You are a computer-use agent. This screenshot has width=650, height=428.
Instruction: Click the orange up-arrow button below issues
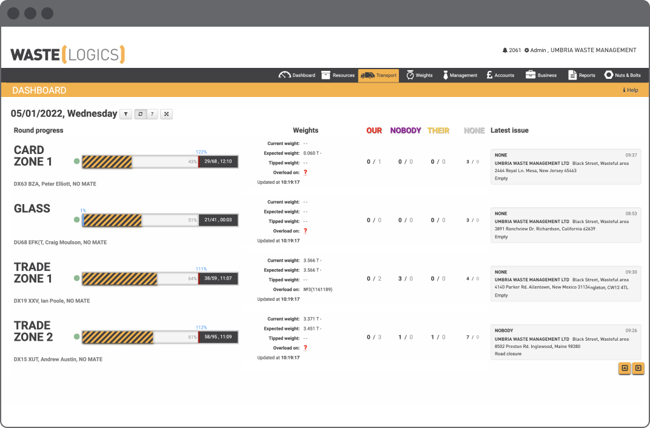(x=625, y=368)
